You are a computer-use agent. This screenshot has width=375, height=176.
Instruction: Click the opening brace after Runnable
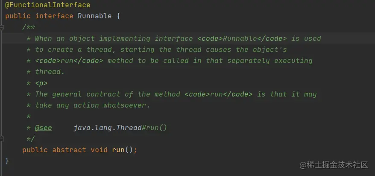coord(118,16)
